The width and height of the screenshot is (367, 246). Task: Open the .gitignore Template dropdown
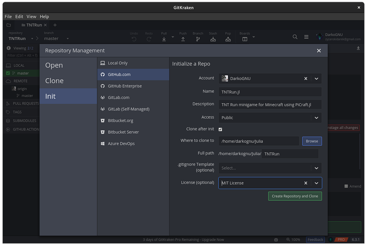click(316, 168)
